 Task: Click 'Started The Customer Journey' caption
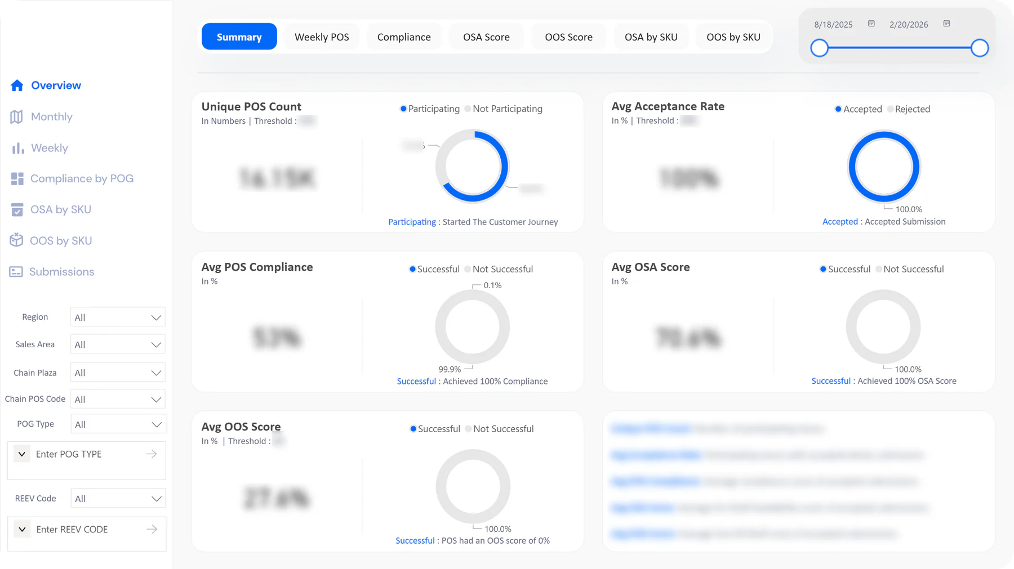coord(500,222)
